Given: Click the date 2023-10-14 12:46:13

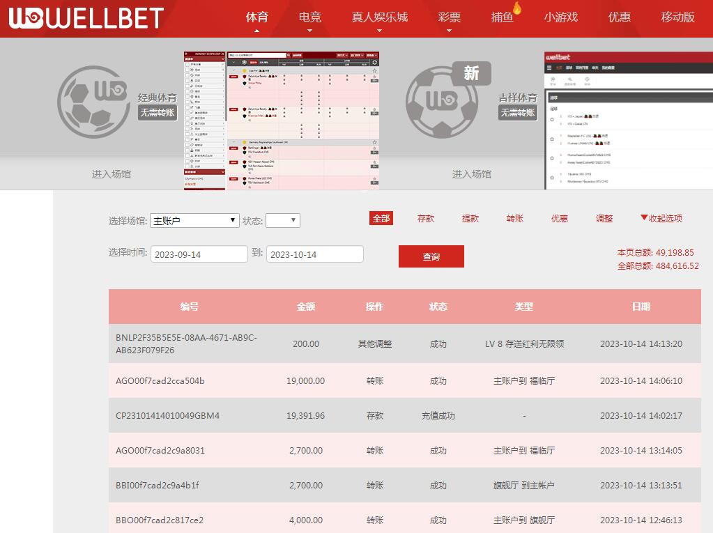Looking at the screenshot, I should point(641,520).
